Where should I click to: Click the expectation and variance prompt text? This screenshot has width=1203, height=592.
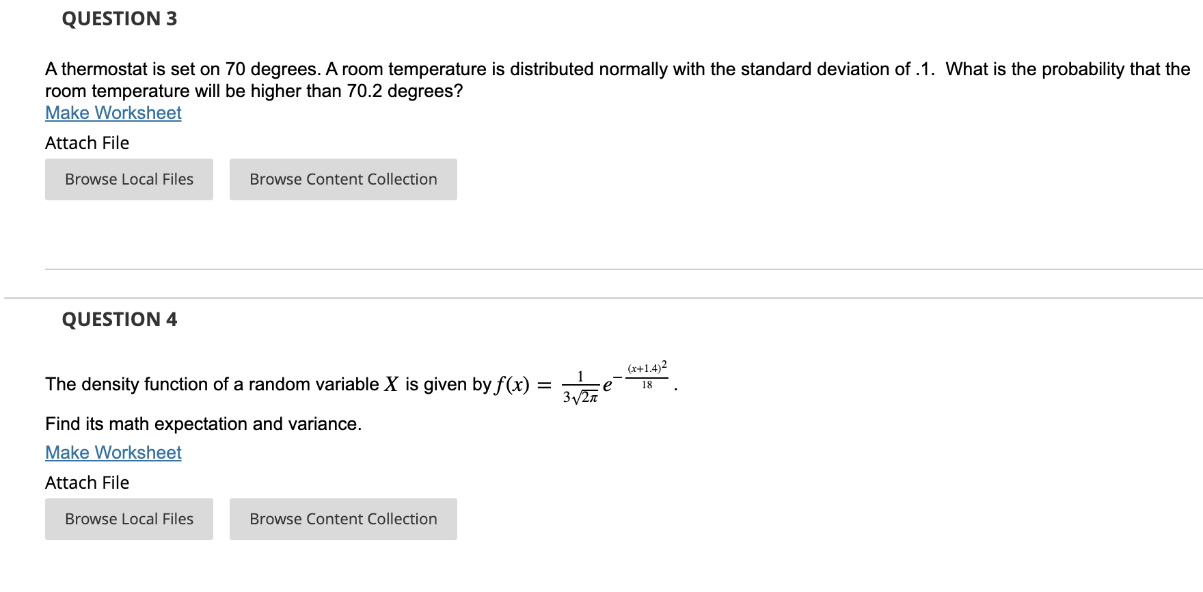202,424
